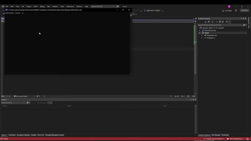Select the demo project item
The image size is (251, 141).
(x=207, y=33)
